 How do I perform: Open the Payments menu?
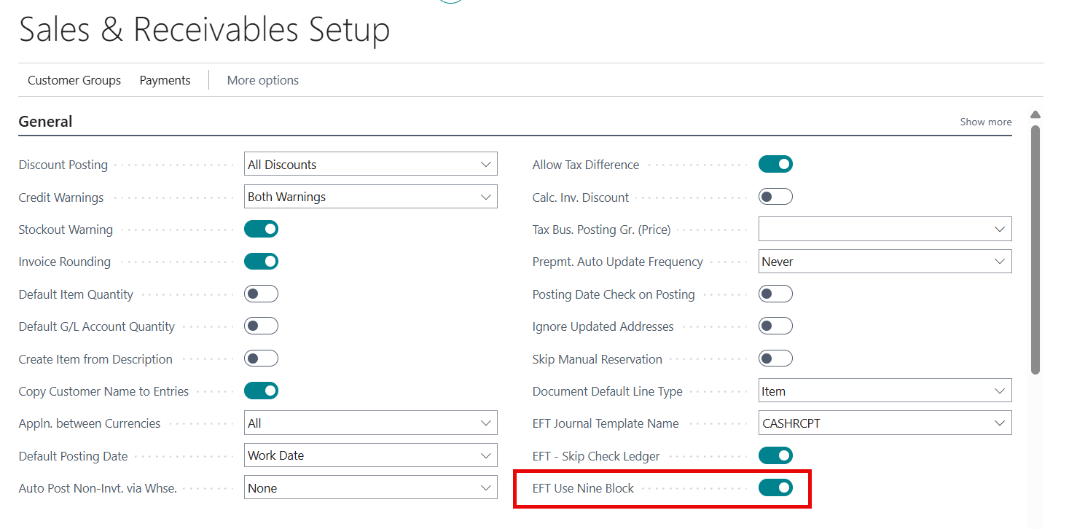tap(165, 80)
